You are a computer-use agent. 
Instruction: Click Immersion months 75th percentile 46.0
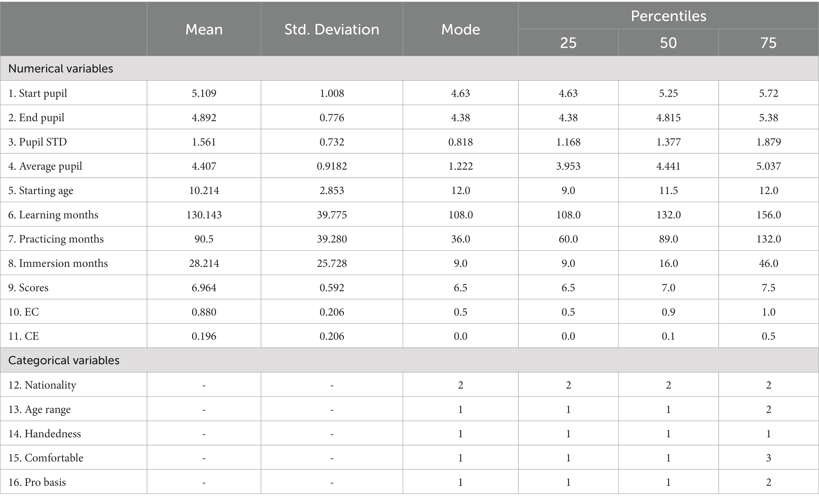tap(769, 264)
